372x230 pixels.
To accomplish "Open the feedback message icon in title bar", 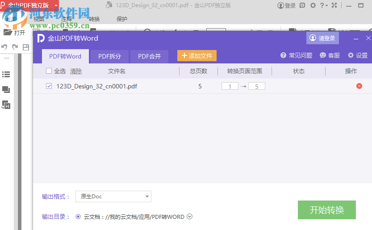I will (302, 5).
